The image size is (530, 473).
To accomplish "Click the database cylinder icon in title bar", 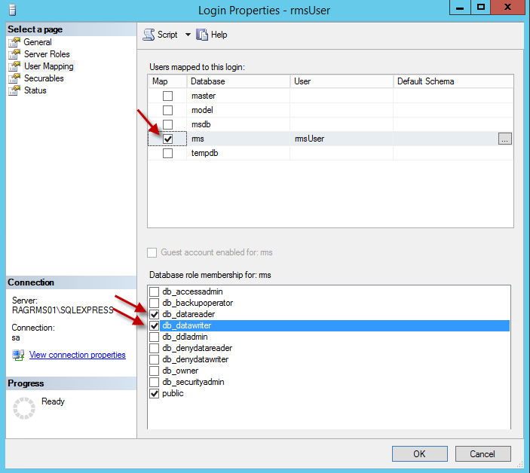I will [x=13, y=10].
